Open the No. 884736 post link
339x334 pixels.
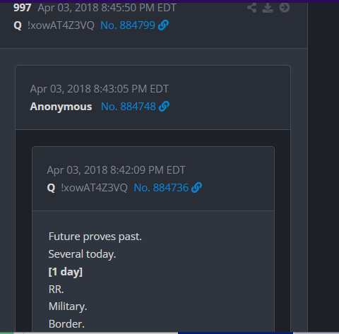pos(161,188)
